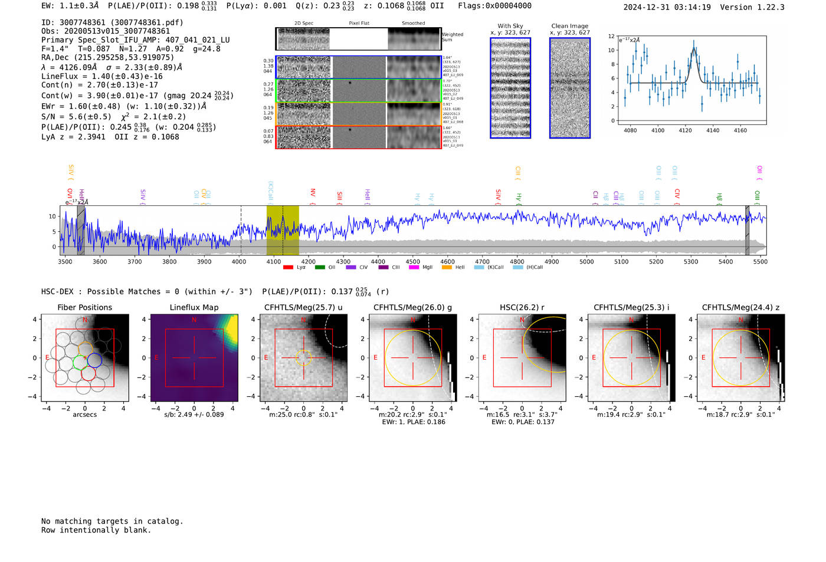Click the red OVI line label

click(70, 195)
